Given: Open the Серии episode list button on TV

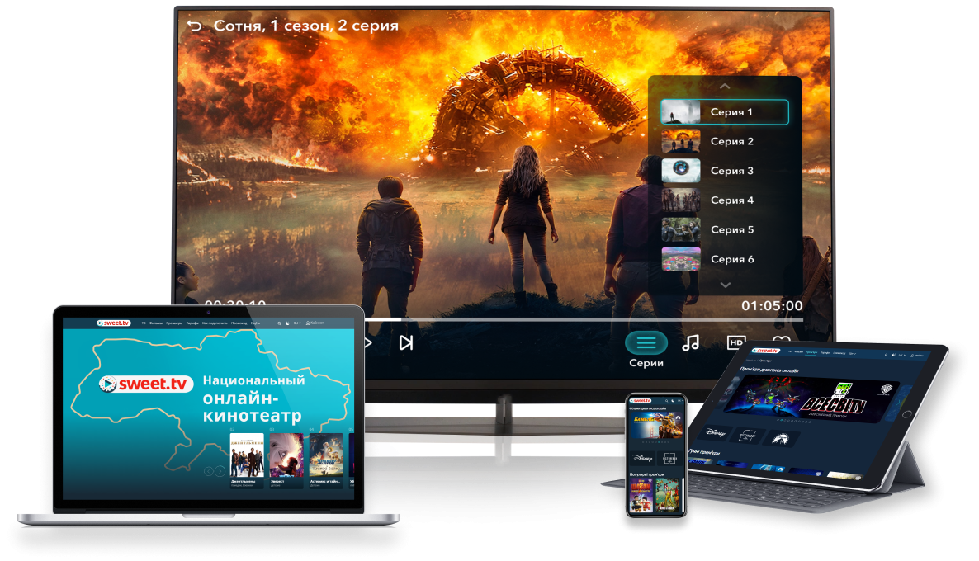Looking at the screenshot, I should (x=646, y=342).
